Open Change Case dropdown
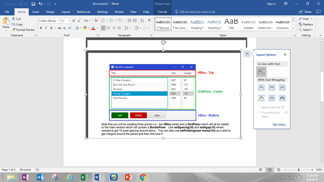 coord(87,21)
